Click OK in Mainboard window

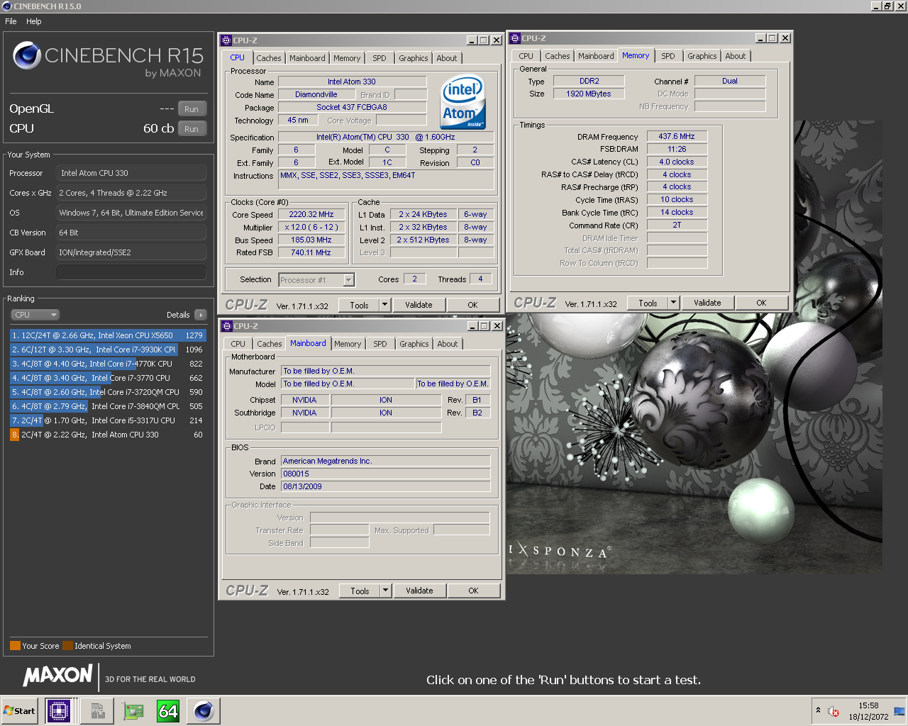coord(473,591)
